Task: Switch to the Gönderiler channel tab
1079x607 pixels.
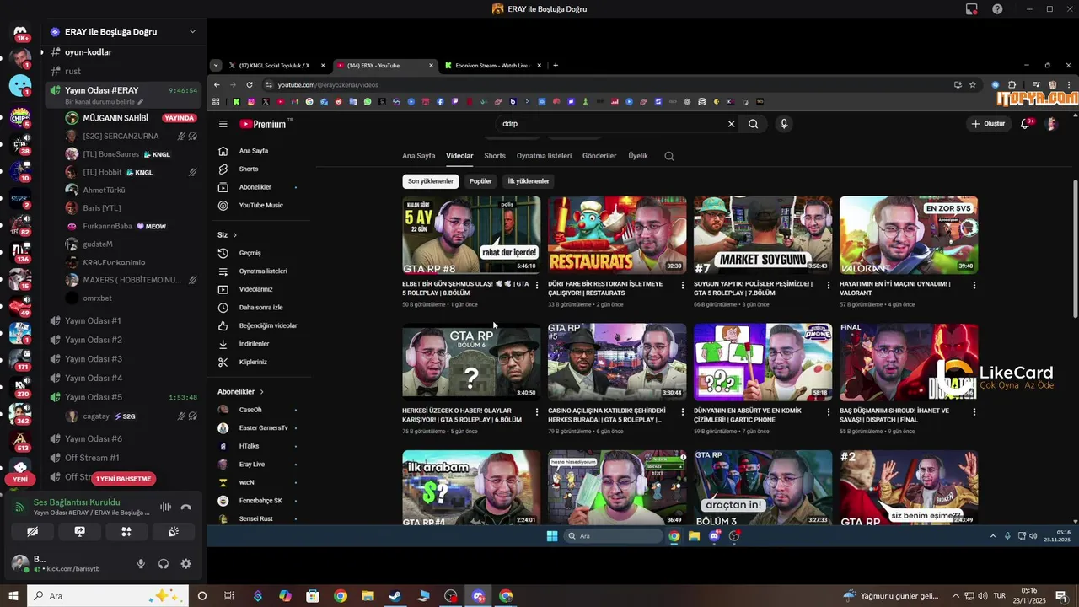Action: tap(599, 156)
